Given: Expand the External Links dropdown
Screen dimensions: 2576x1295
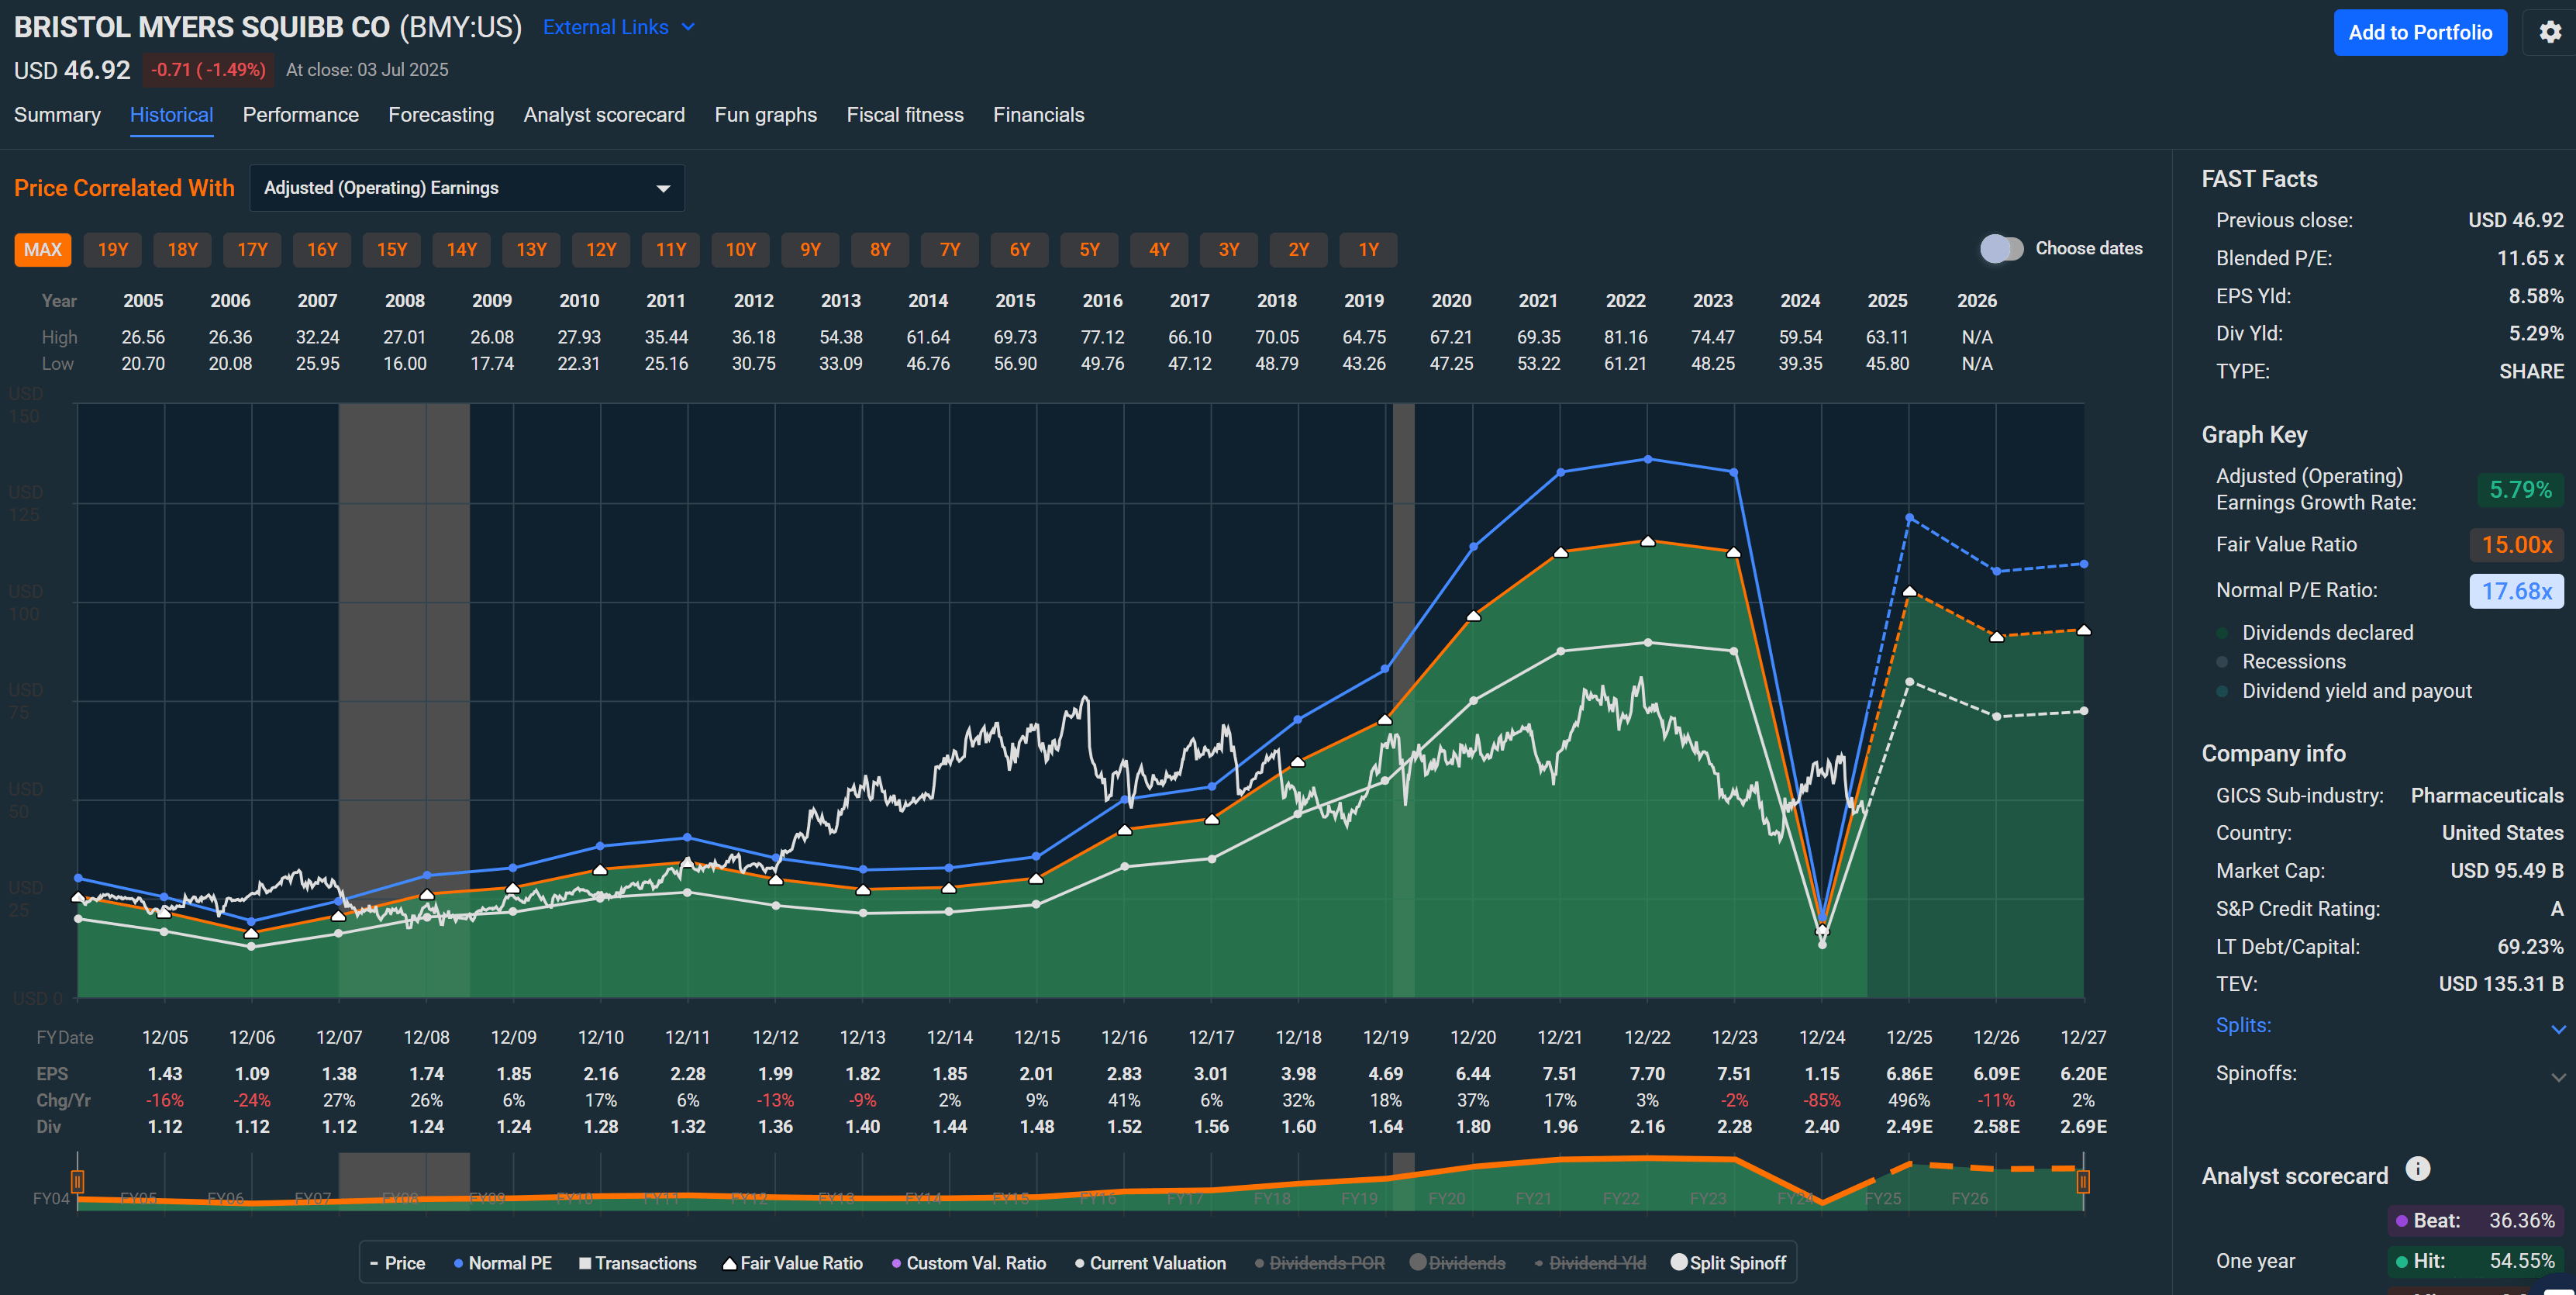Looking at the screenshot, I should (618, 27).
